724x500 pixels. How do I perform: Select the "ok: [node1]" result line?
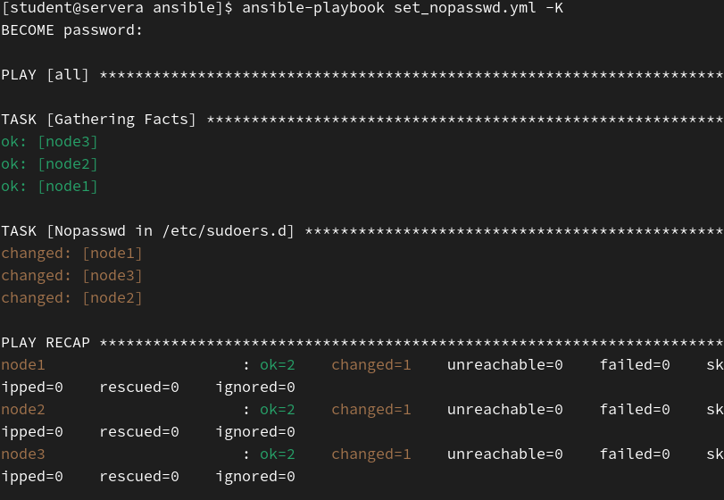[50, 187]
